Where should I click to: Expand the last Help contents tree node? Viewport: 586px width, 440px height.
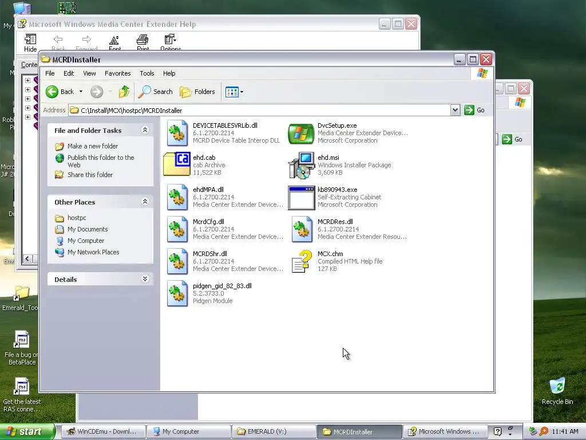[x=27, y=117]
